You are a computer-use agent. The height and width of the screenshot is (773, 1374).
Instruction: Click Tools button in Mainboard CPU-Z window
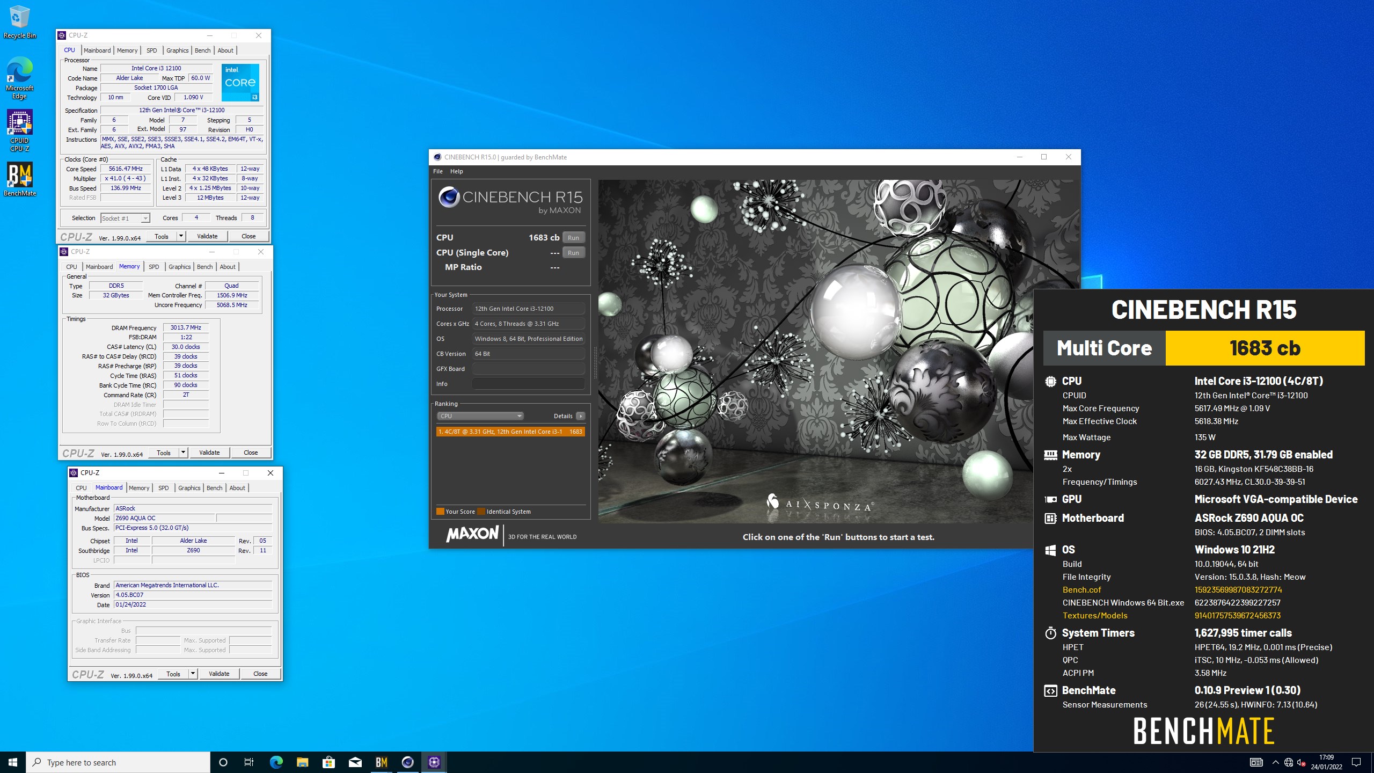(x=173, y=674)
